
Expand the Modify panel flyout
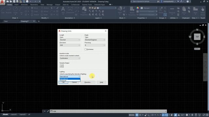coord(45,18)
